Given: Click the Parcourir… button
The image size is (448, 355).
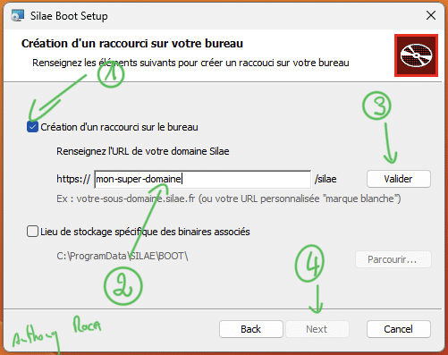Looking at the screenshot, I should [393, 259].
